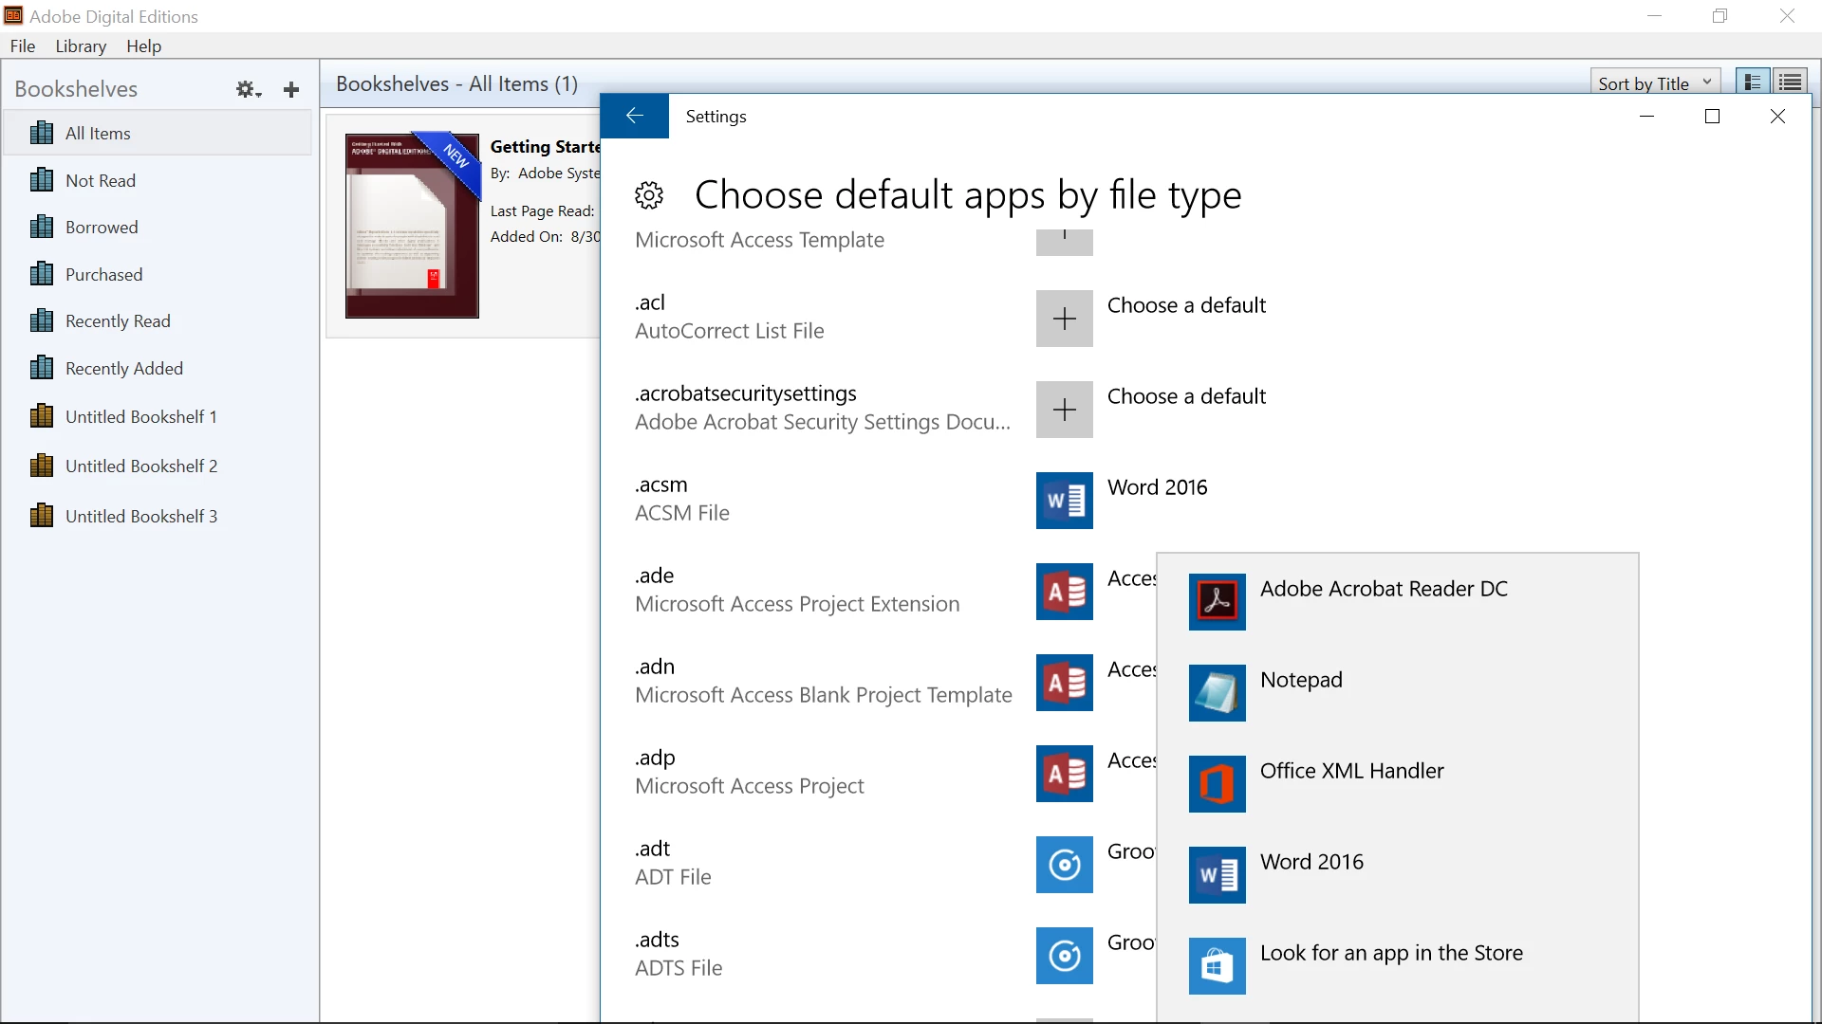This screenshot has width=1822, height=1024.
Task: Change Word 2016 default for .acsm
Action: pos(1065,501)
